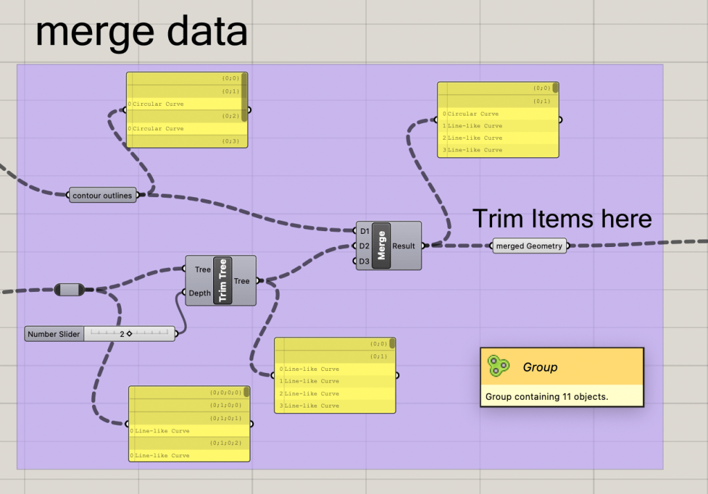The width and height of the screenshot is (708, 494).
Task: Click the D1 input of Merge
Action: [364, 231]
